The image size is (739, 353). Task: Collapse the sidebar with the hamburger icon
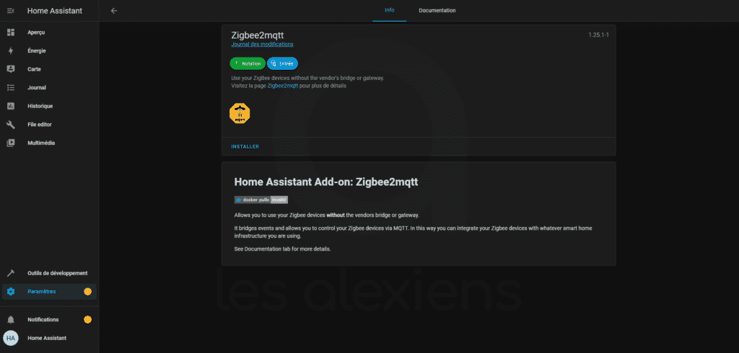pyautogui.click(x=11, y=11)
